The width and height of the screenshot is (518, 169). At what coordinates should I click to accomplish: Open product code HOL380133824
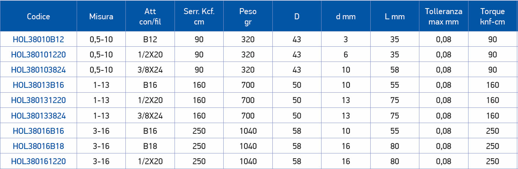[38, 116]
